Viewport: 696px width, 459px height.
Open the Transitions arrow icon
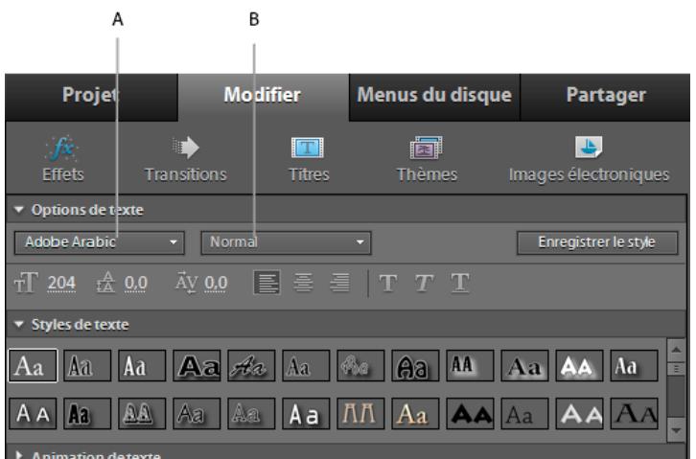coord(186,148)
